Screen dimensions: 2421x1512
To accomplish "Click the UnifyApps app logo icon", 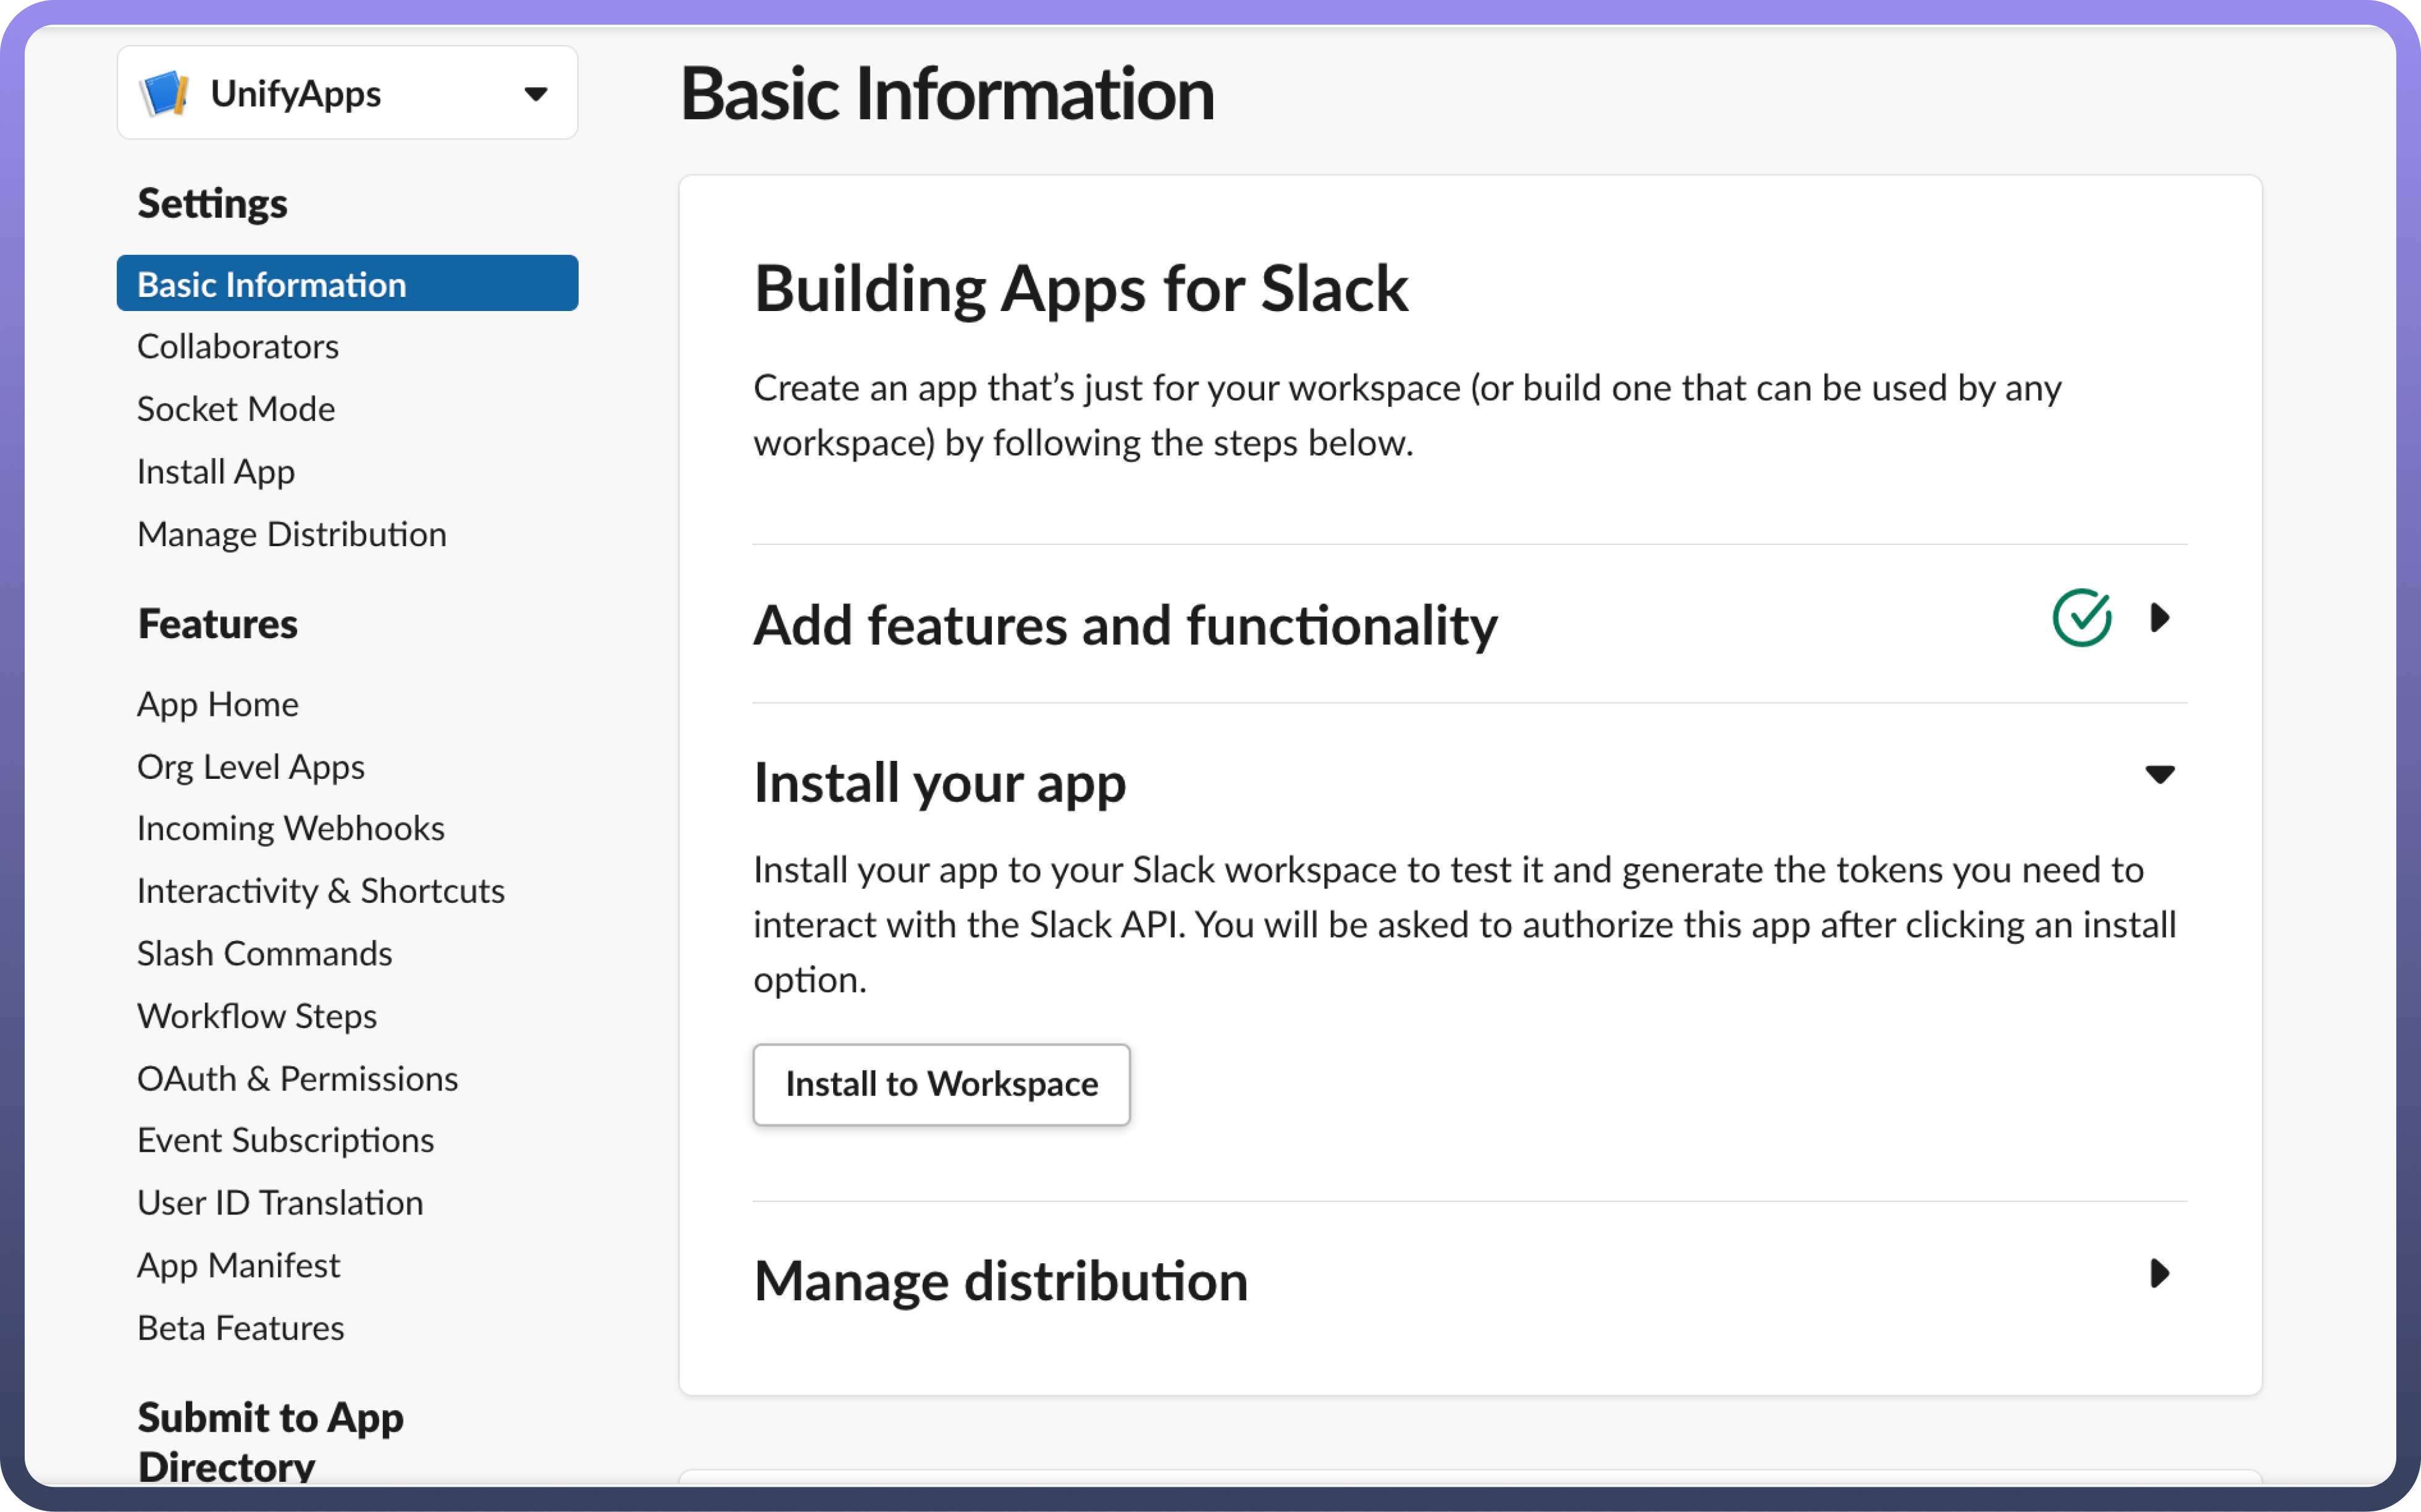I will pyautogui.click(x=165, y=93).
